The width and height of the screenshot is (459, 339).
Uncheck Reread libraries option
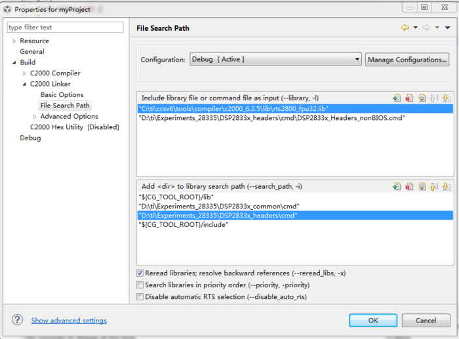[x=140, y=273]
